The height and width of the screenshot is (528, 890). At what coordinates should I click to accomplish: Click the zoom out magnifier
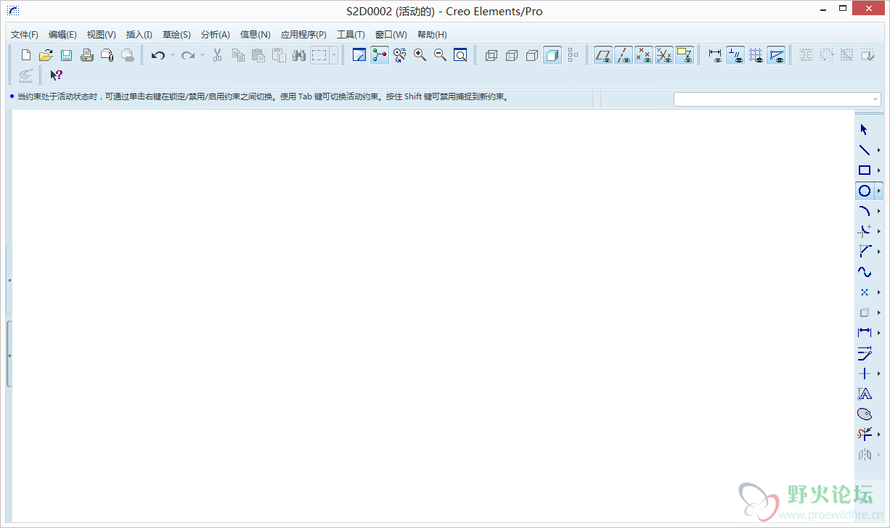[440, 55]
